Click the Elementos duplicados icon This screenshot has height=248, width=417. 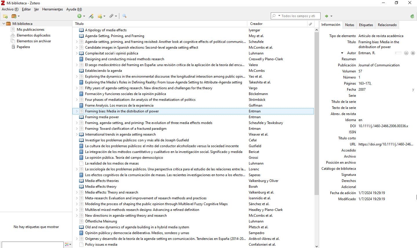[x=13, y=35]
